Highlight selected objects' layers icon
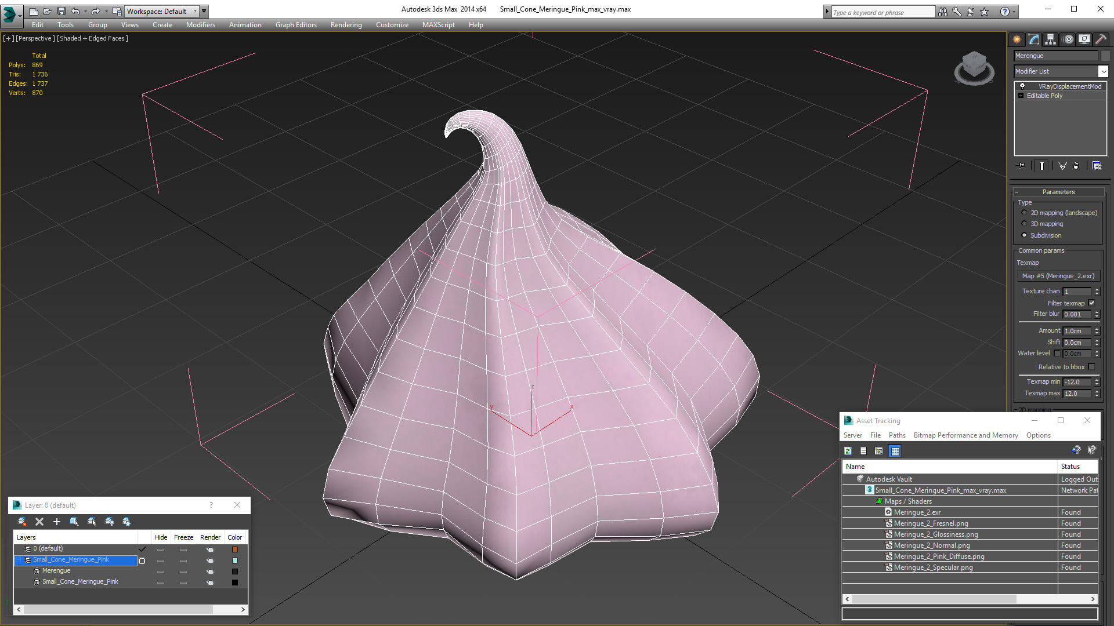Viewport: 1114px width, 626px height. (x=92, y=522)
